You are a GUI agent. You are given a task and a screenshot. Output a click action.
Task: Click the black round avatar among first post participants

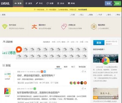(x=82, y=83)
